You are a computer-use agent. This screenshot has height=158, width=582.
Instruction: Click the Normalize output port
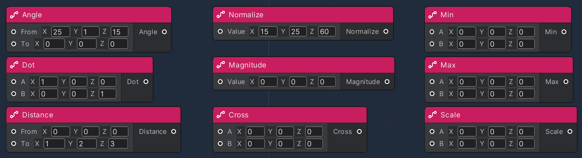pos(386,31)
